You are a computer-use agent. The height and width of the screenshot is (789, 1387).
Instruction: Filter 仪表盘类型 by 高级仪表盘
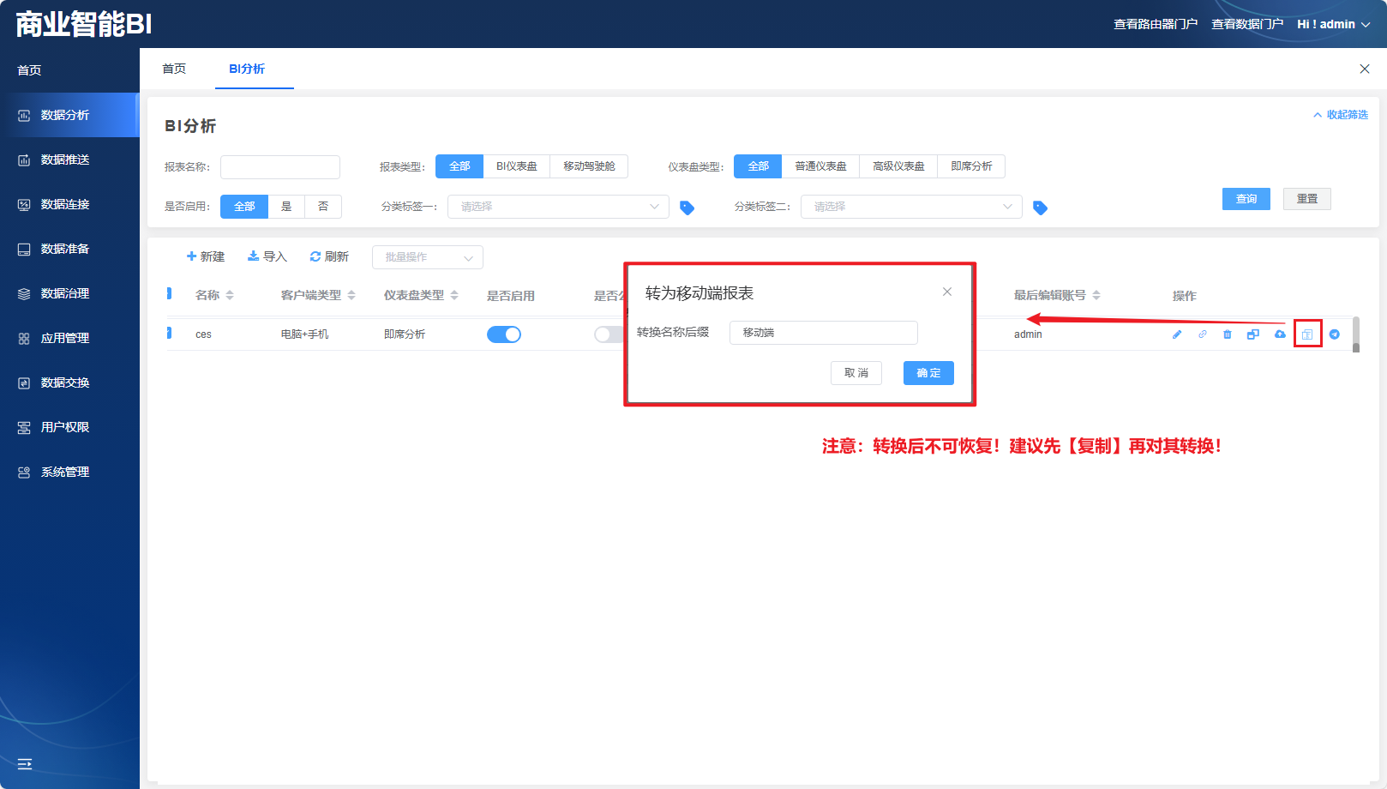(898, 166)
